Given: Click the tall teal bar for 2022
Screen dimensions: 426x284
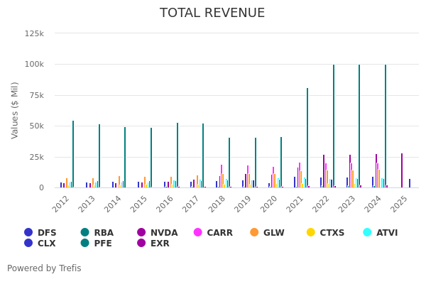Looking at the screenshot, I should coord(334,126).
